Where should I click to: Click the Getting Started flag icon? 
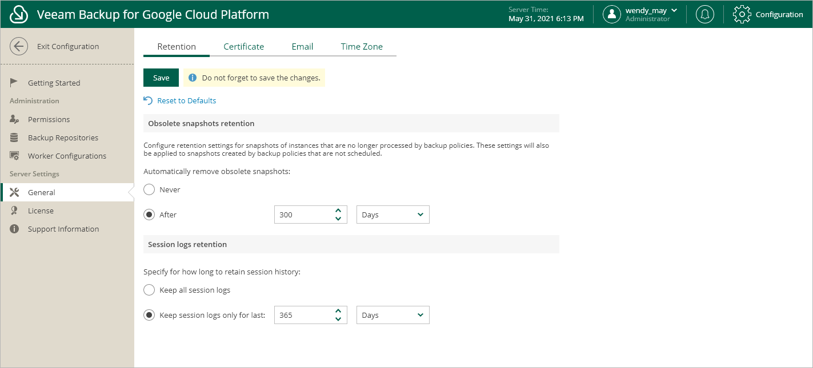pos(14,83)
